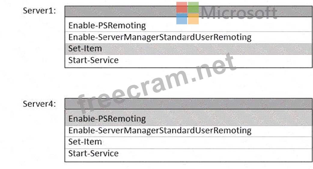Click the .net part of the watermark
The height and width of the screenshot is (169, 313).
coord(210,68)
